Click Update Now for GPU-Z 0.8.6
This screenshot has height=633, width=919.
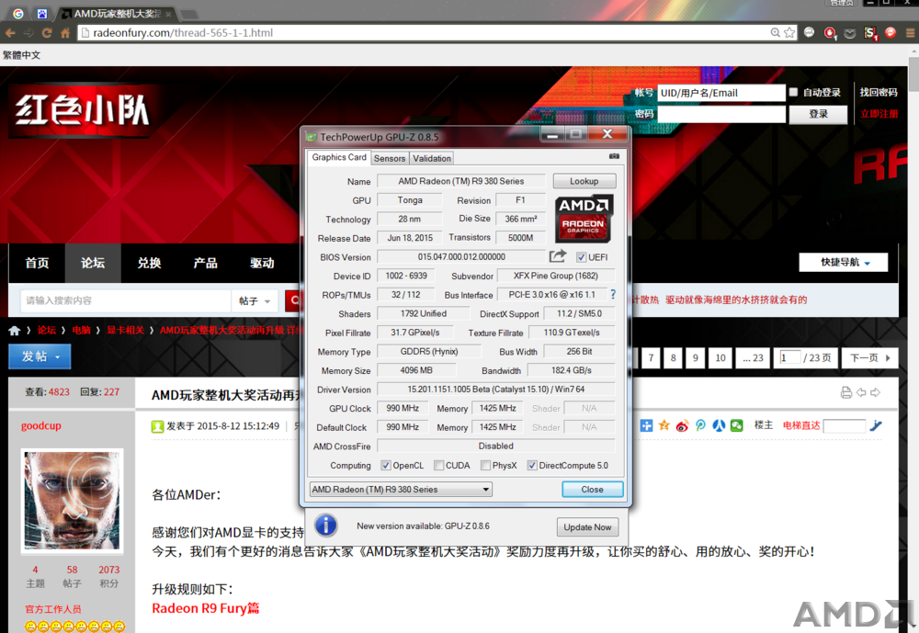[586, 527]
